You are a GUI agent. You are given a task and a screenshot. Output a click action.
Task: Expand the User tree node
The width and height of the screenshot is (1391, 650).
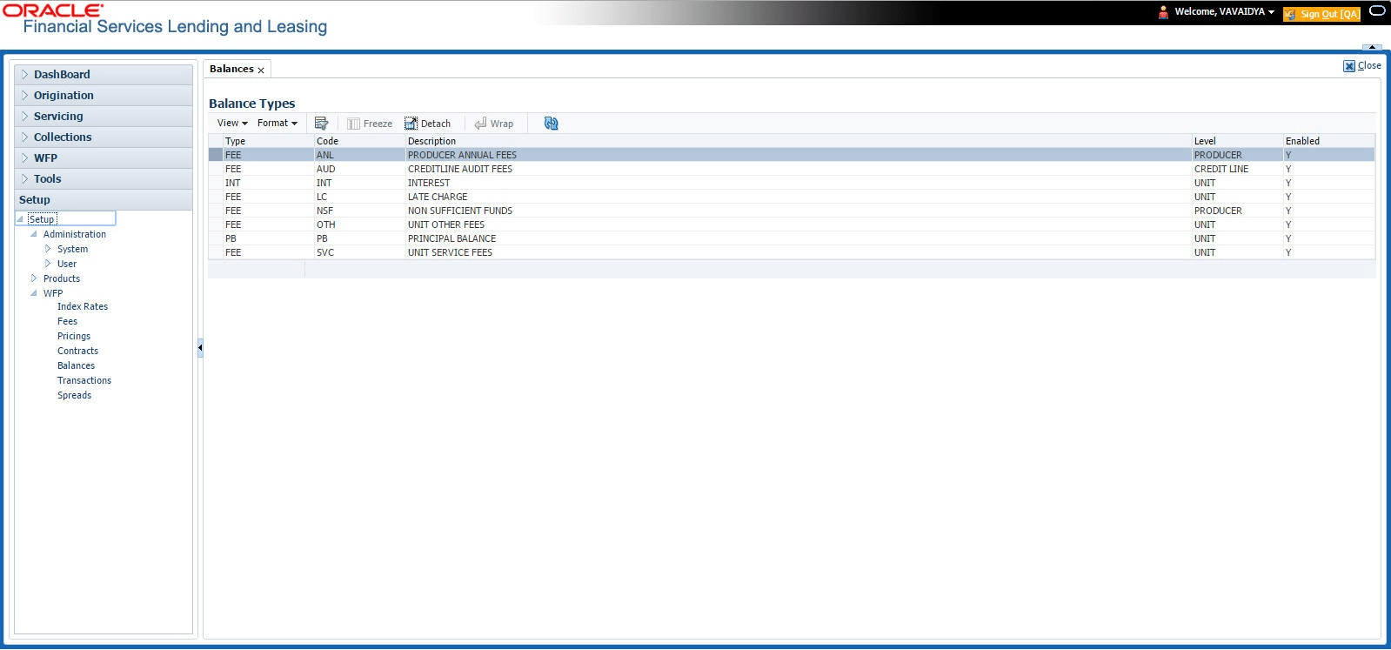point(48,264)
